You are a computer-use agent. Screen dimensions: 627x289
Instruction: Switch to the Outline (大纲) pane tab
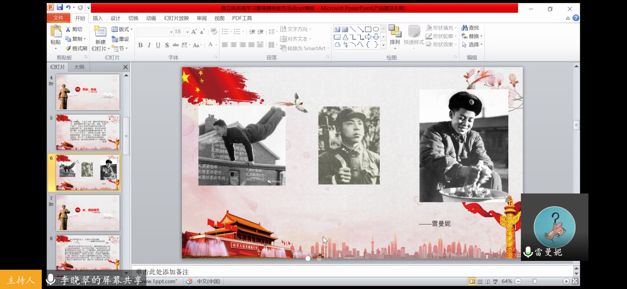click(x=79, y=67)
